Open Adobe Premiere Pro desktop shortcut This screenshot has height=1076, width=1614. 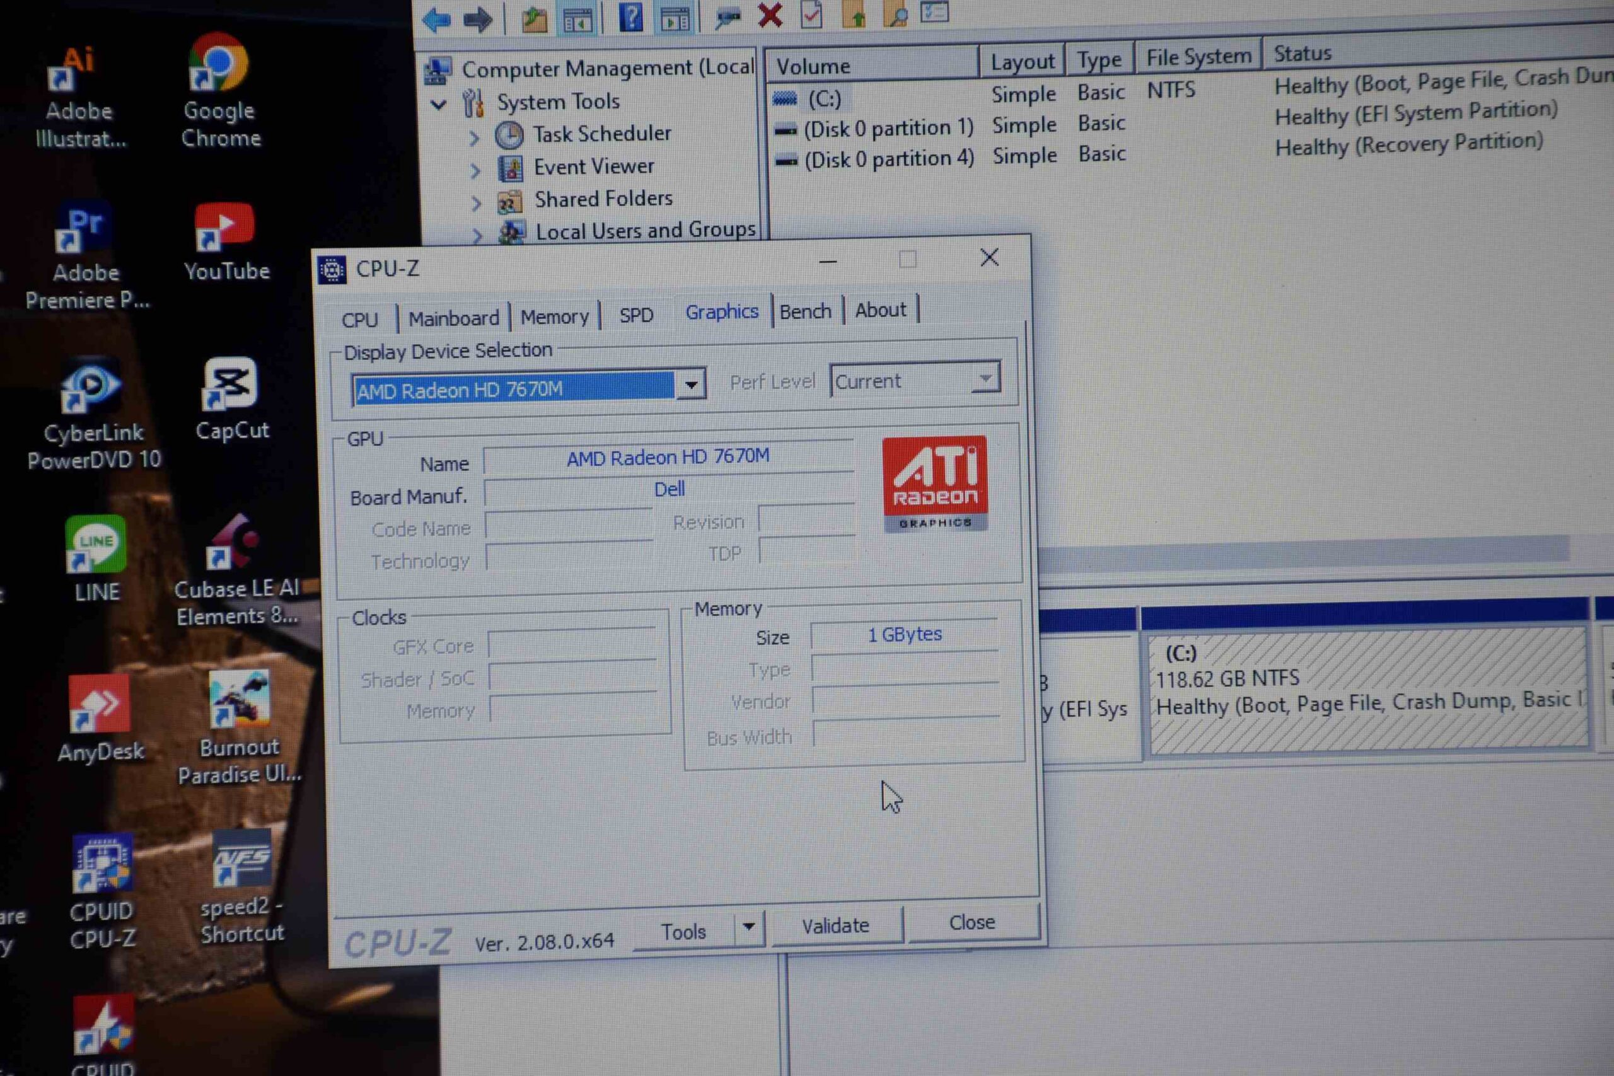[86, 255]
